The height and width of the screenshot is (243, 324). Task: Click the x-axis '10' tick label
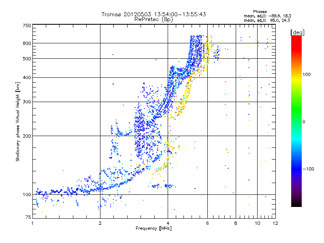(258, 223)
